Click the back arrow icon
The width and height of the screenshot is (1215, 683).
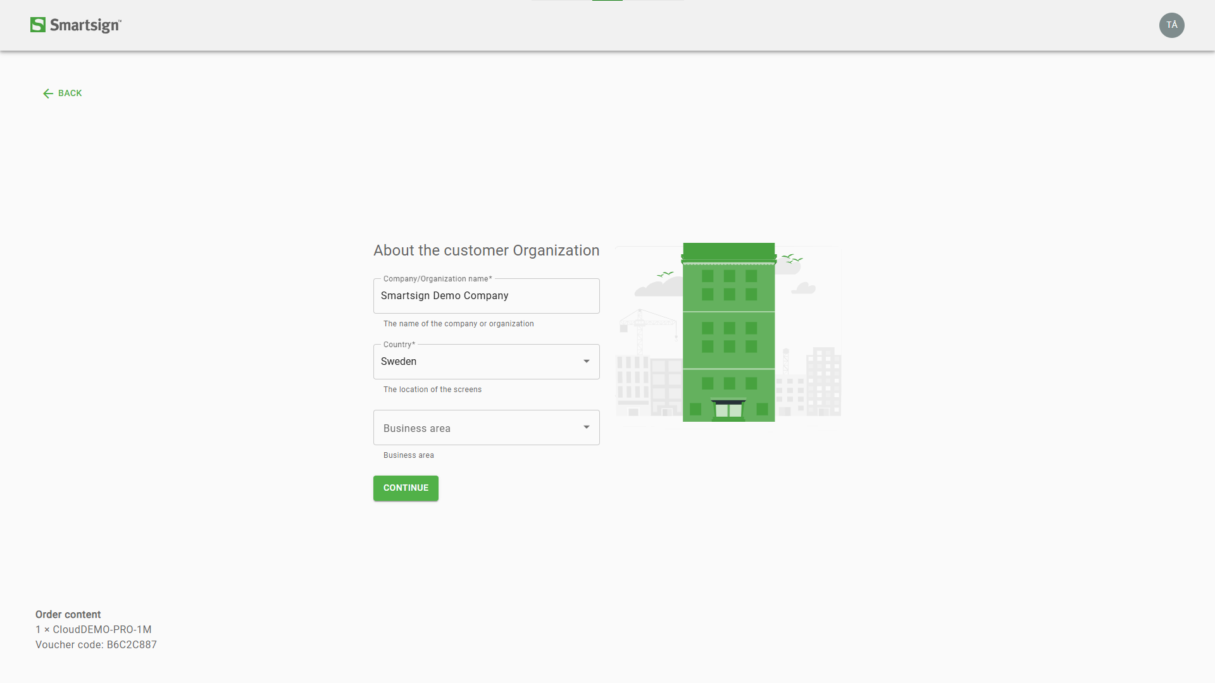[x=48, y=94]
